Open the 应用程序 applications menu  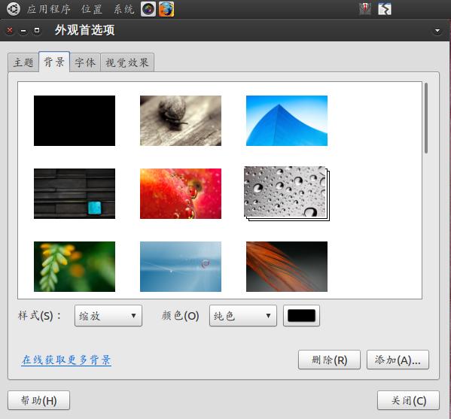49,9
